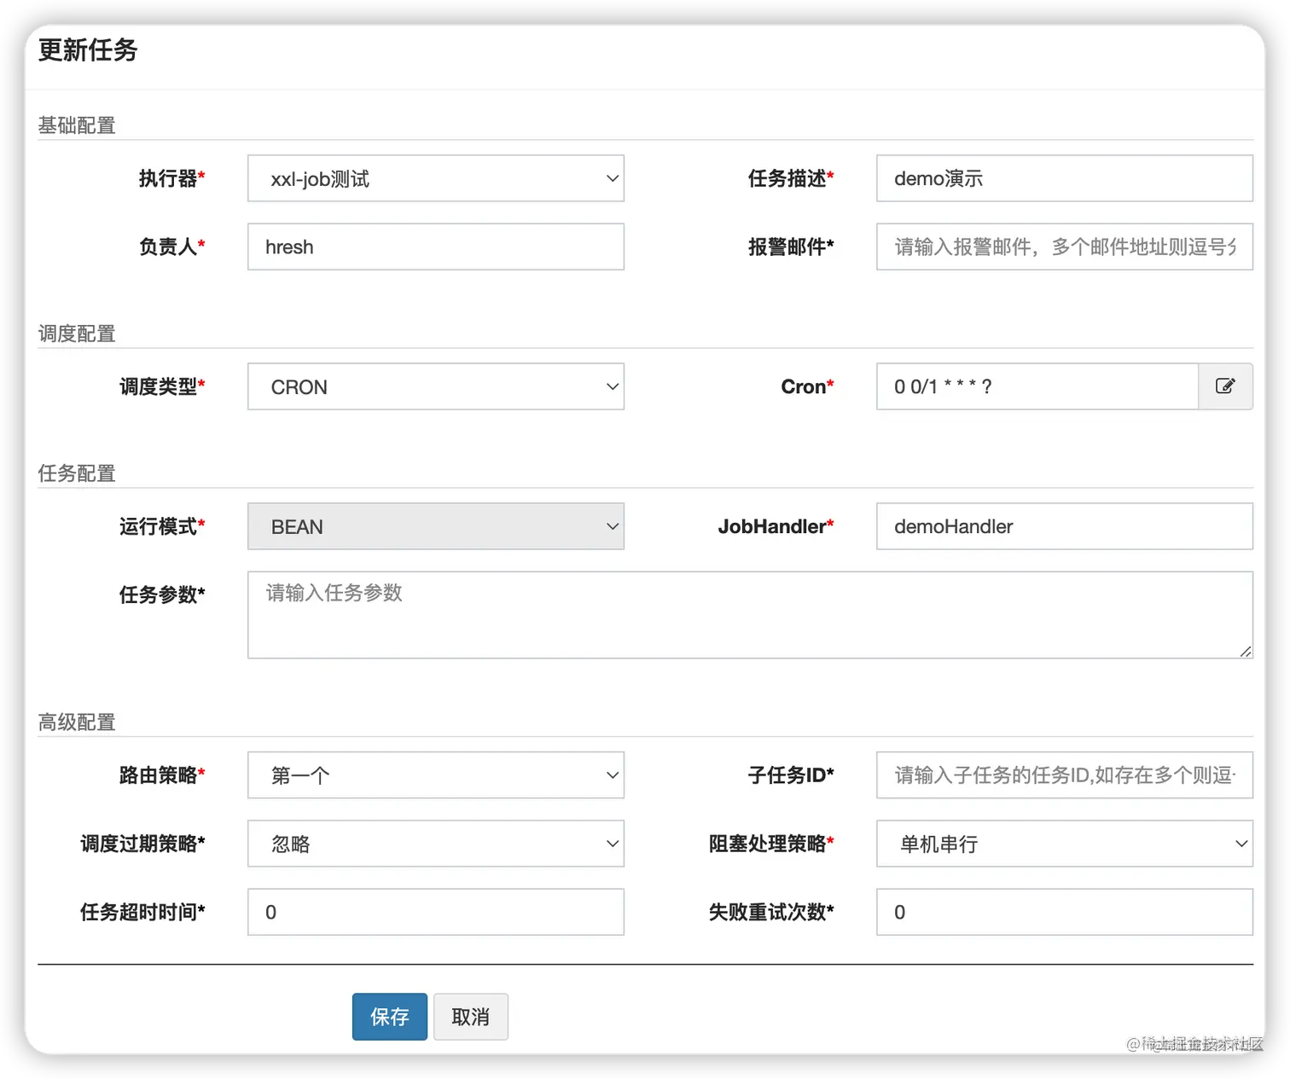Viewport: 1290px width, 1079px height.
Task: Click the 任务配置 section heading
Action: click(77, 473)
